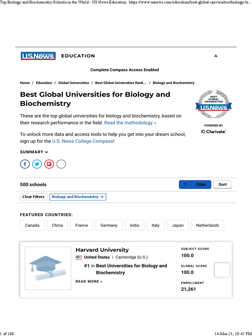Share page on Flipboard
252x336 pixels.
coord(49,164)
